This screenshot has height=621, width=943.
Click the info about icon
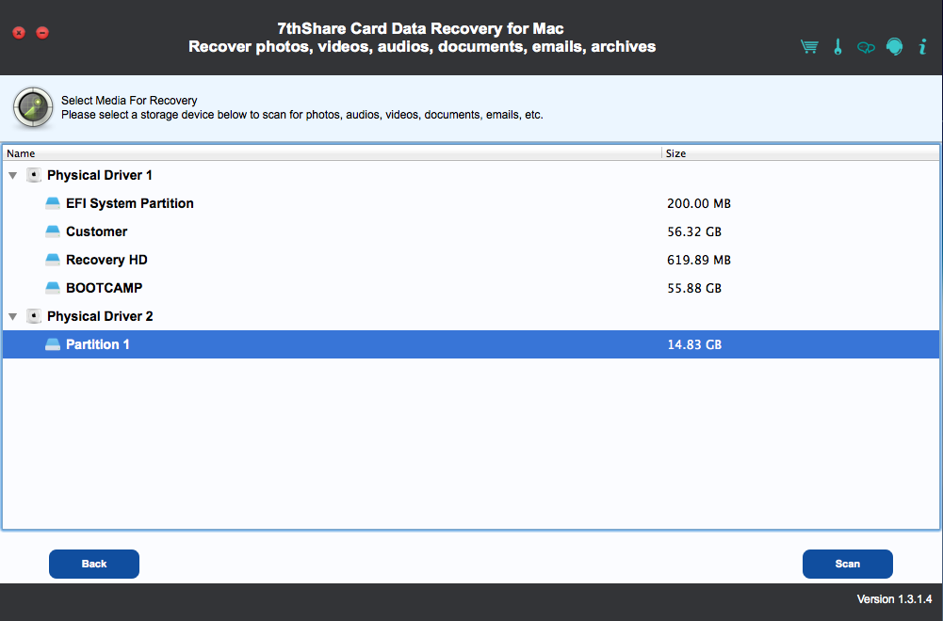[923, 47]
